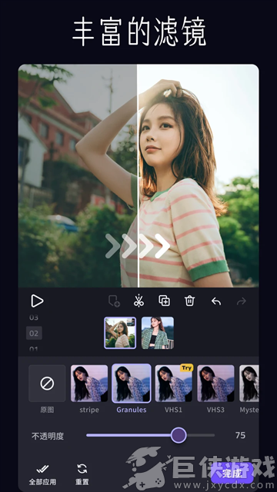Duplicate the clip with copy icon

pyautogui.click(x=164, y=301)
